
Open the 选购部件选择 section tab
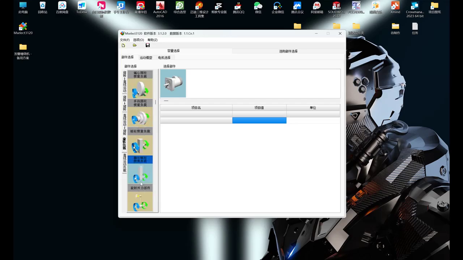tap(288, 51)
